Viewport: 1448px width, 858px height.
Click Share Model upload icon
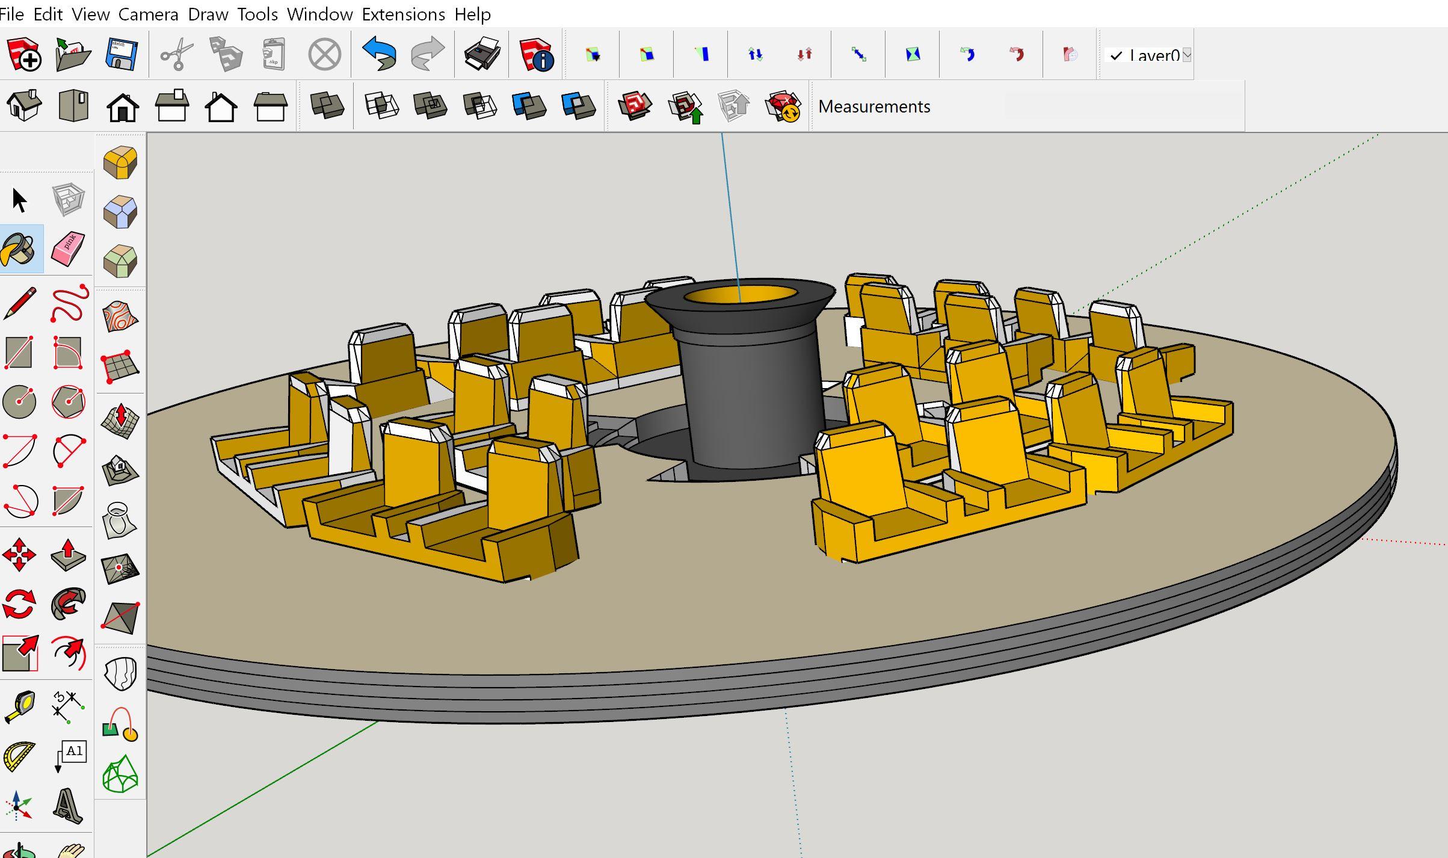tap(686, 106)
